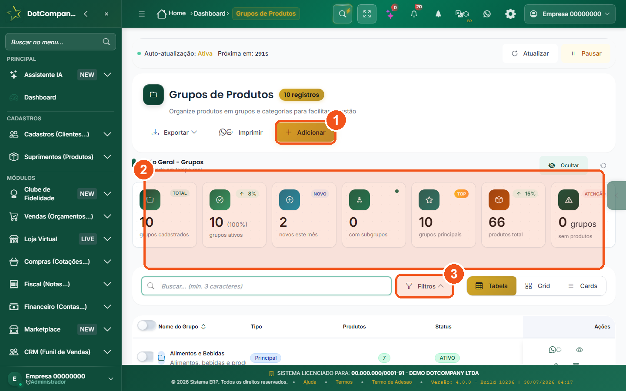The width and height of the screenshot is (626, 391).
Task: Toggle fullscreen mode from the header
Action: point(367,14)
